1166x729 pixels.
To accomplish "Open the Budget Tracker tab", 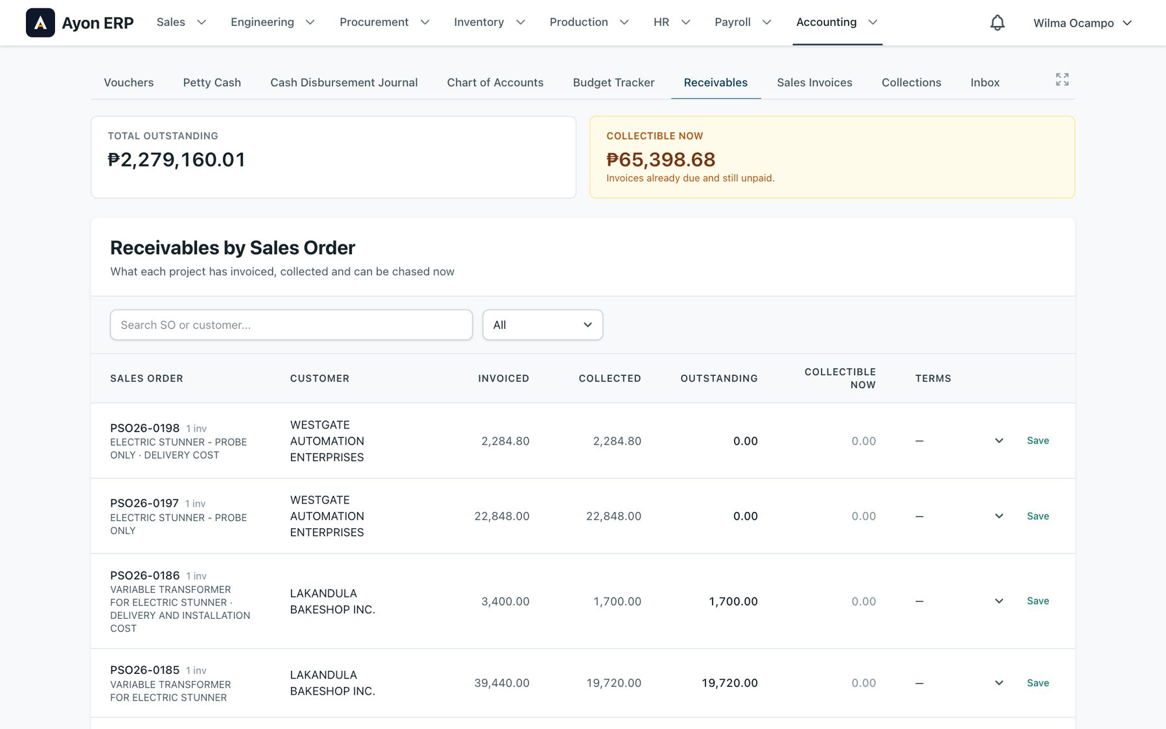I will (613, 82).
